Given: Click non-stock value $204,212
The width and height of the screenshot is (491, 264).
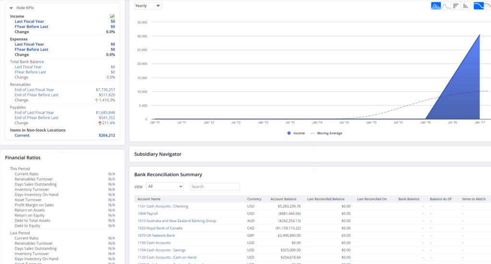Looking at the screenshot, I should coord(107,136).
